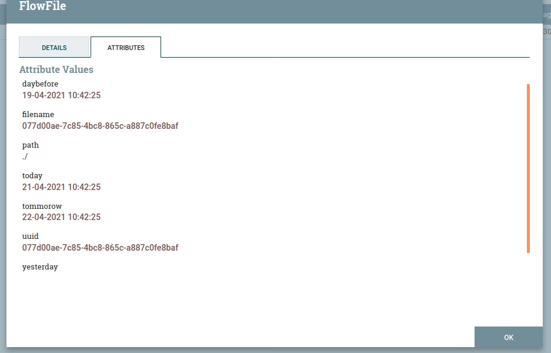Viewport: 551px width, 353px height.
Task: Click the path value ./
Action: (x=25, y=156)
